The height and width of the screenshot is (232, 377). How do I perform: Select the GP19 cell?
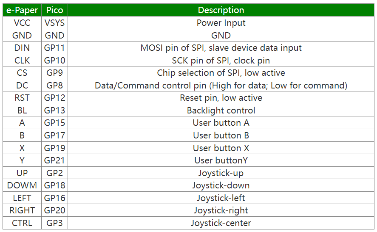coord(54,148)
